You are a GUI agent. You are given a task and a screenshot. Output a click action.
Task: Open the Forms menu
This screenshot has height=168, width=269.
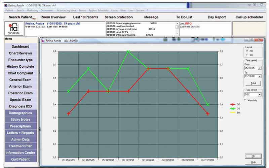pyautogui.click(x=82, y=10)
